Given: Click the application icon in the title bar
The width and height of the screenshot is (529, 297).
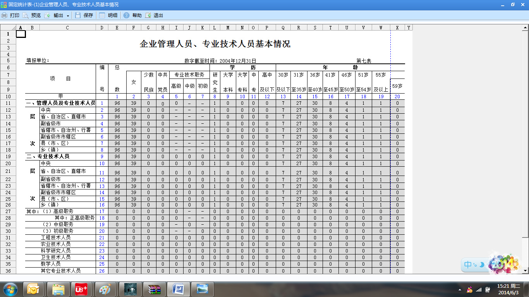Looking at the screenshot, I should 4,5.
